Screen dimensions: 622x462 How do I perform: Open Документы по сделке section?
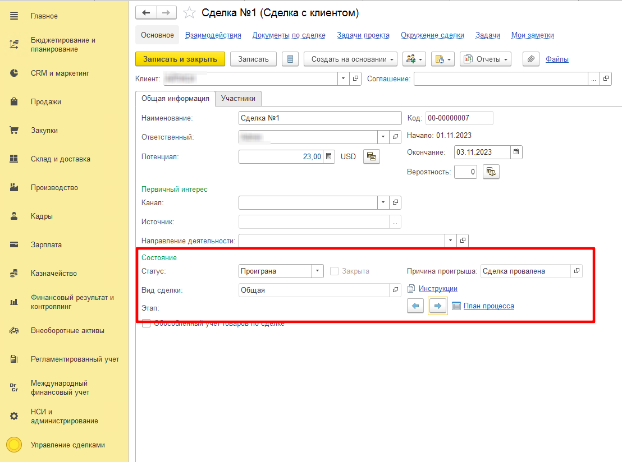point(289,35)
